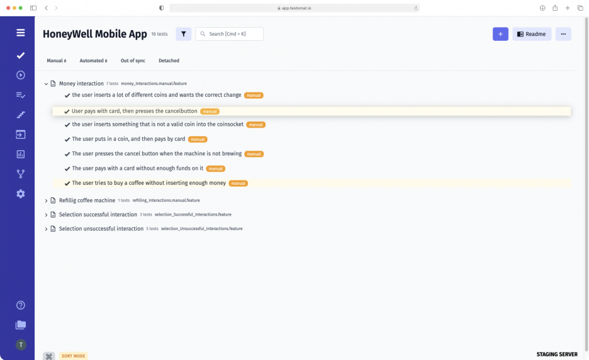589x360 pixels.
Task: Switch to the Automated tab
Action: click(x=93, y=61)
